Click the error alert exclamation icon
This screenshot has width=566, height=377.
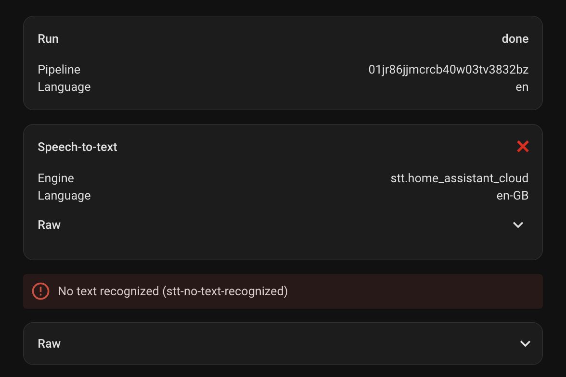tap(41, 291)
